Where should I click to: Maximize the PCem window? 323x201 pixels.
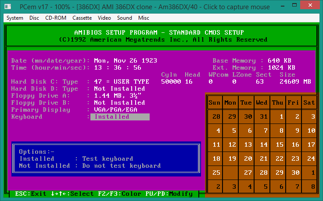[x=294, y=5]
